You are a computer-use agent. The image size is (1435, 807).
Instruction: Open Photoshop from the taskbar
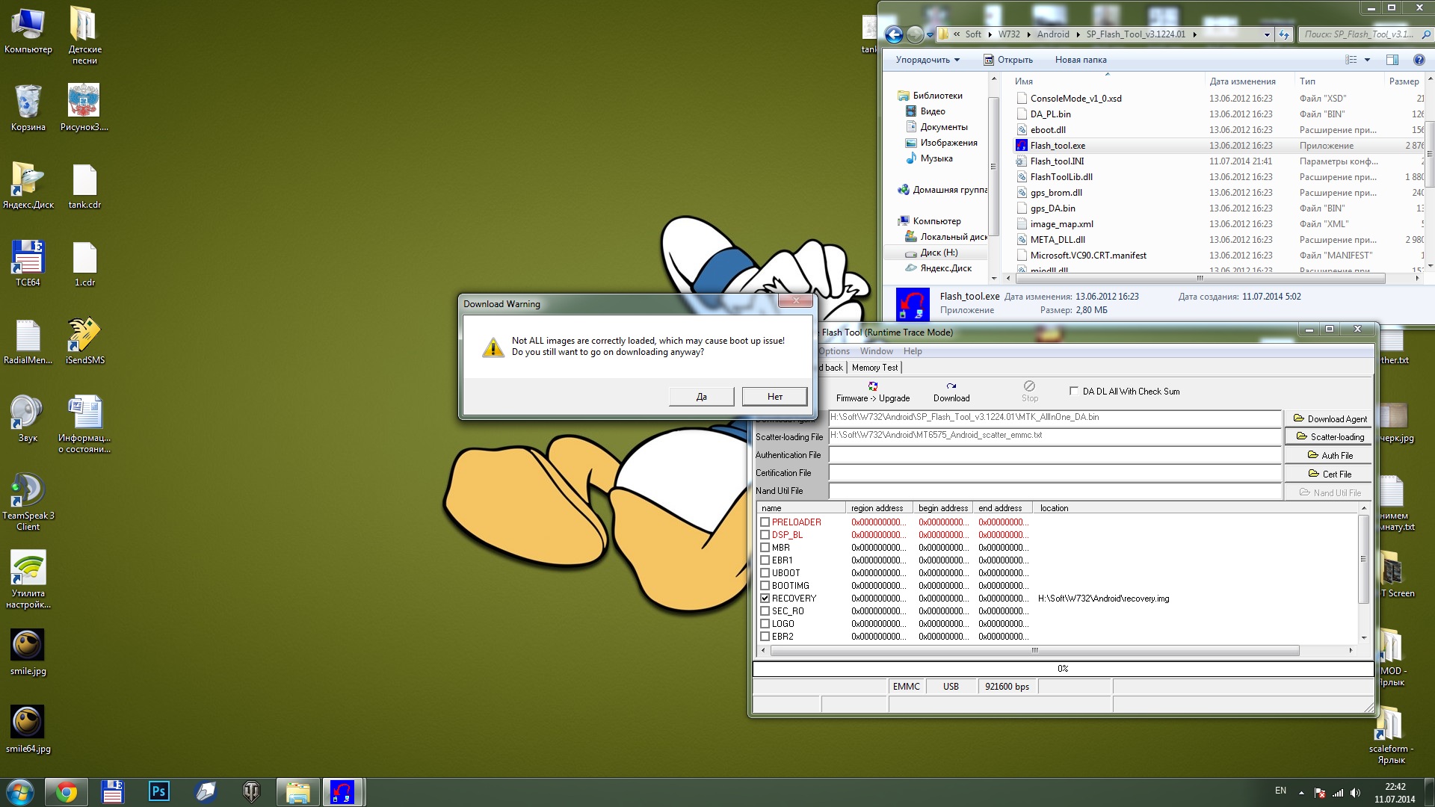(158, 791)
